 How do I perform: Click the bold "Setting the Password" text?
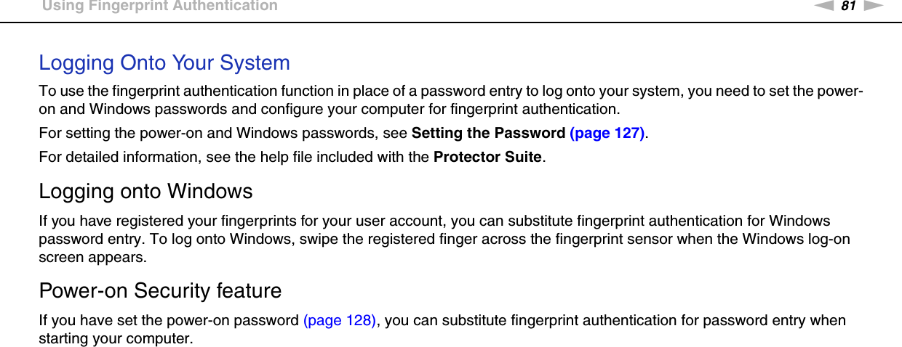click(488, 134)
